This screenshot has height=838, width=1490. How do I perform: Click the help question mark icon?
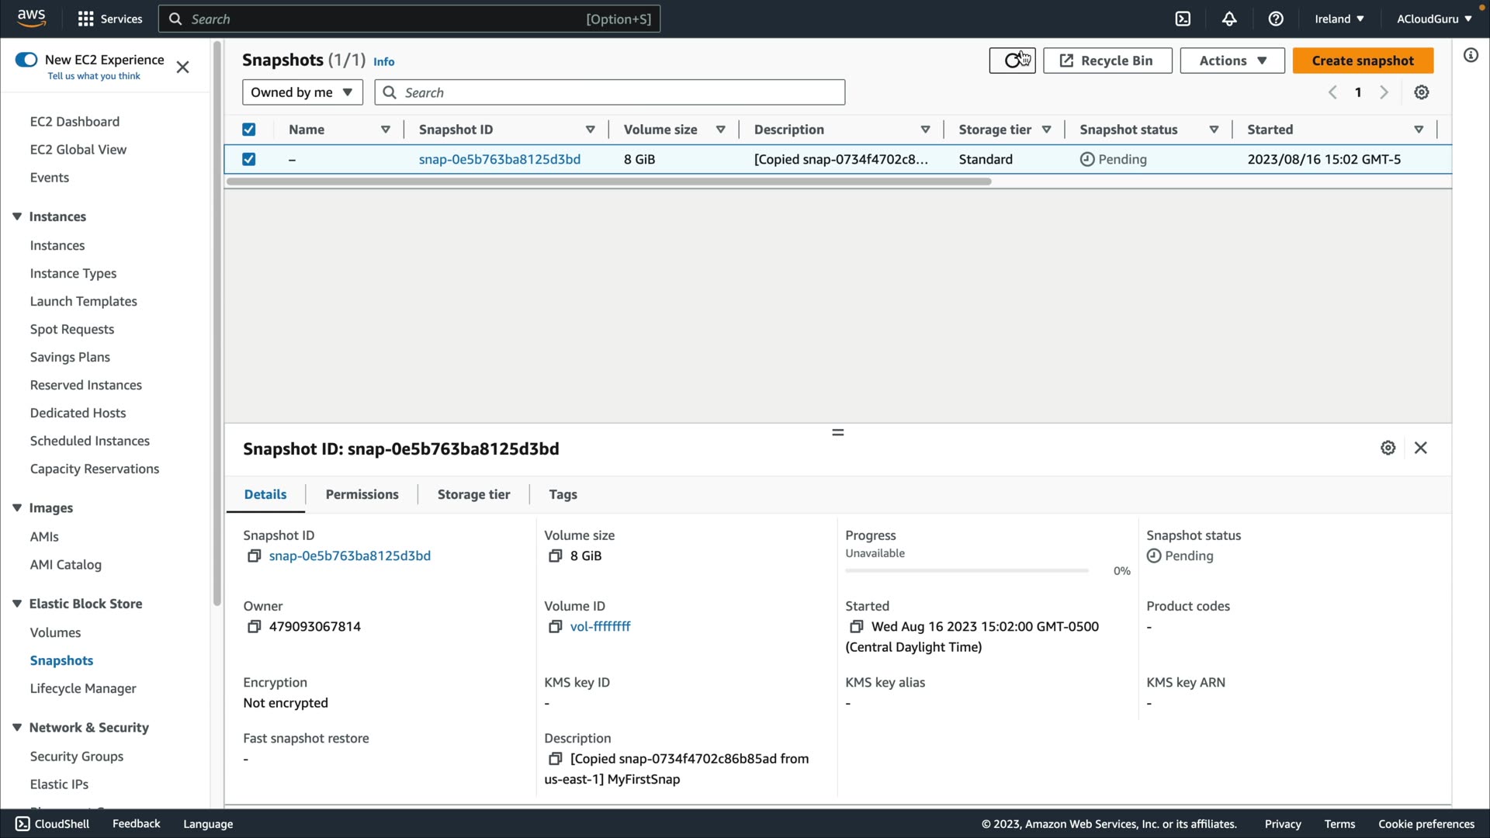(1276, 19)
